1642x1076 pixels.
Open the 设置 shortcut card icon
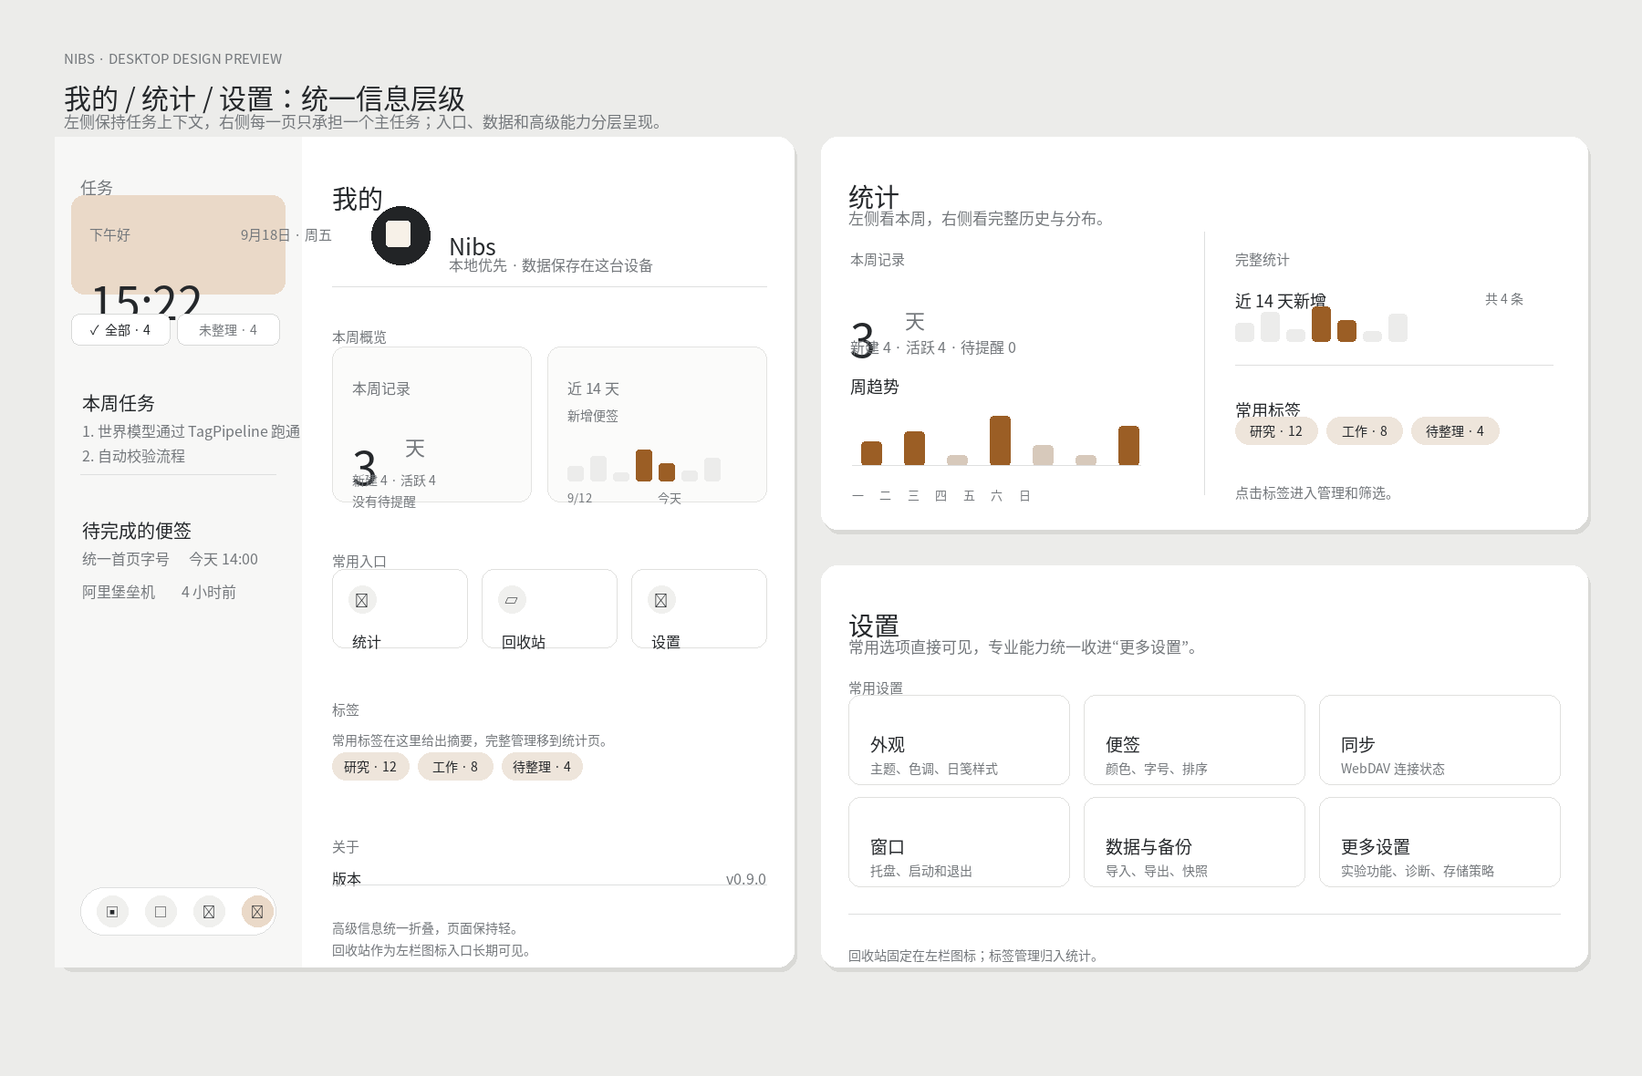point(661,600)
